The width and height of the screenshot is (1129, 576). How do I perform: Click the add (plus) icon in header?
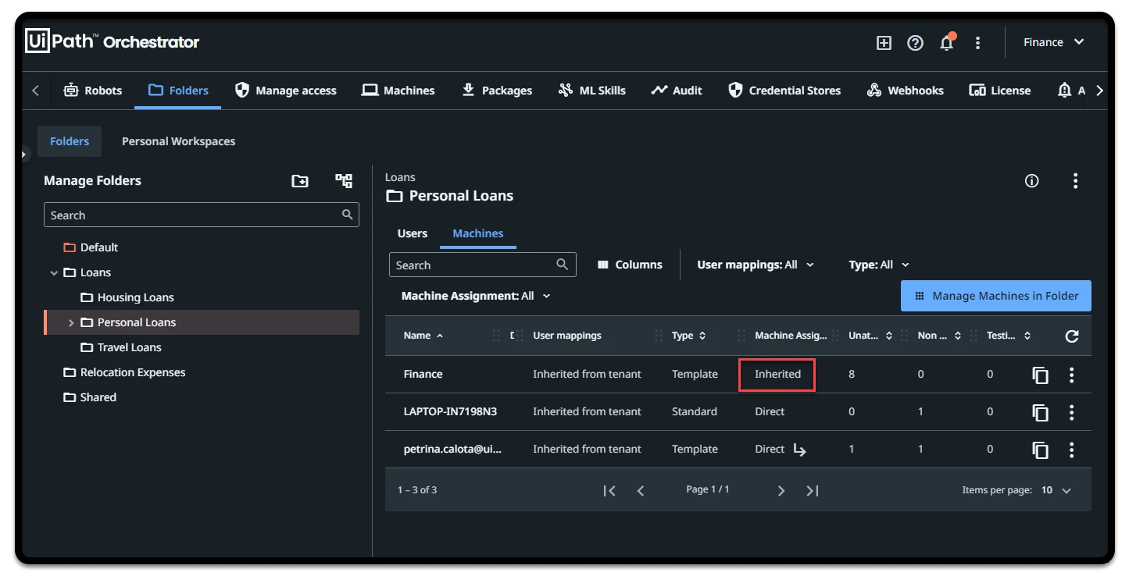click(x=884, y=43)
